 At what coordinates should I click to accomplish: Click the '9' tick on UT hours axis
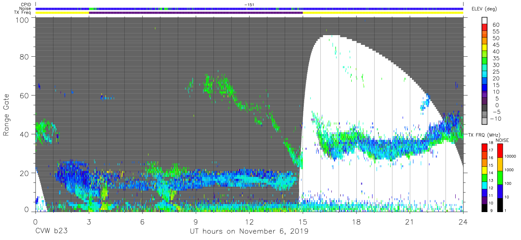click(x=196, y=222)
